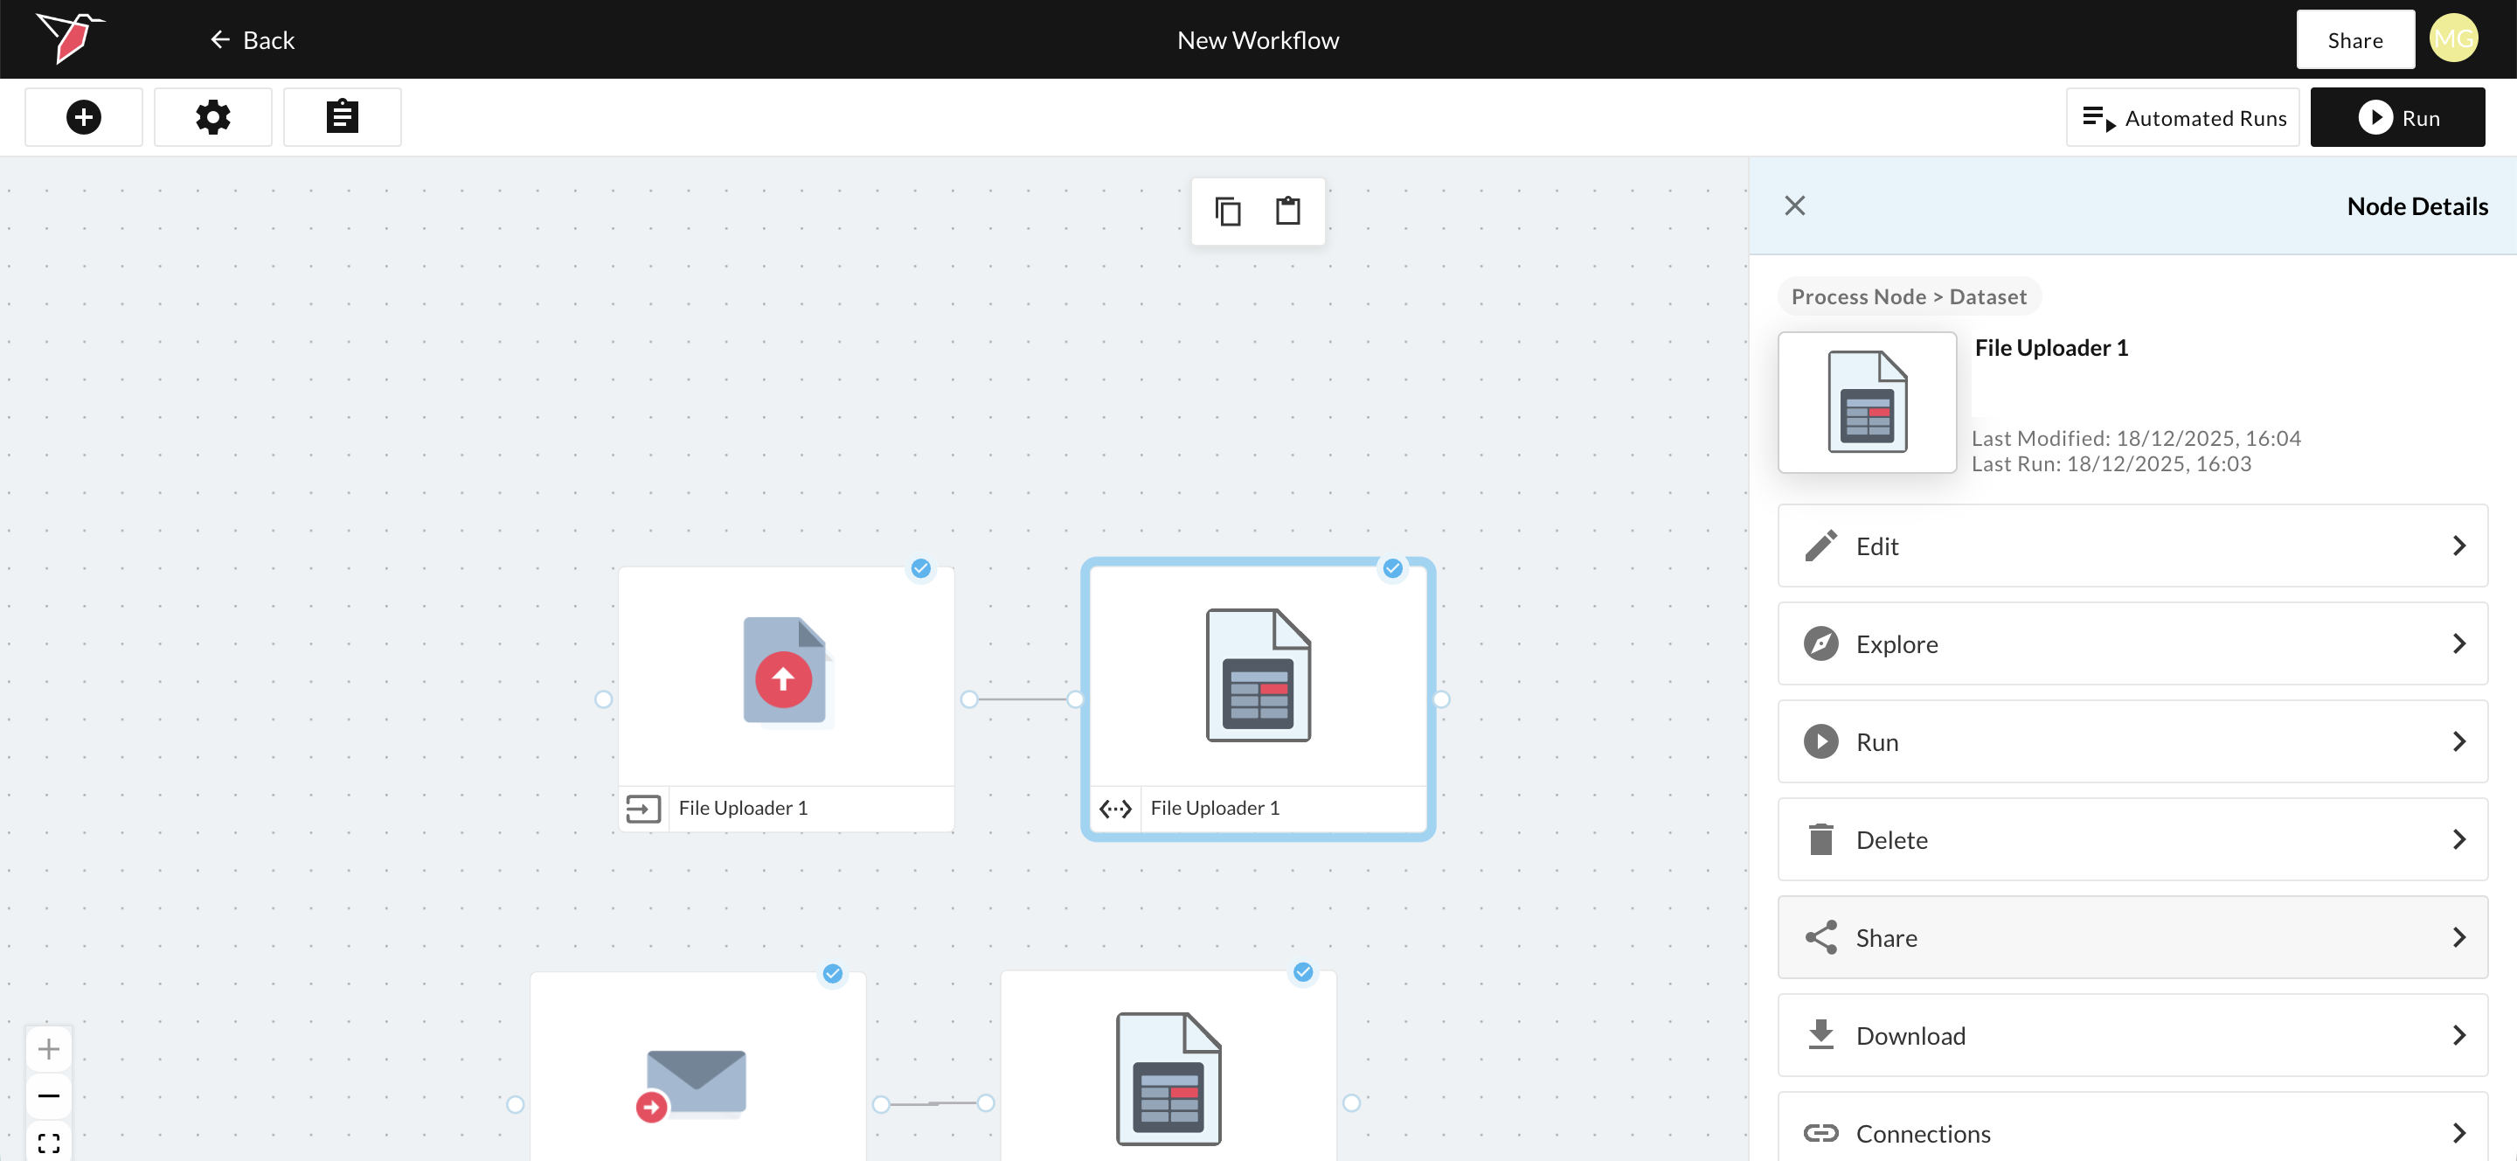
Task: Zoom in the canvas with plus icon
Action: (49, 1050)
